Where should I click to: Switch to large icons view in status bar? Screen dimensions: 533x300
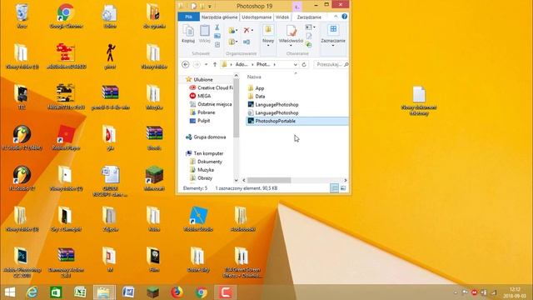pos(343,188)
